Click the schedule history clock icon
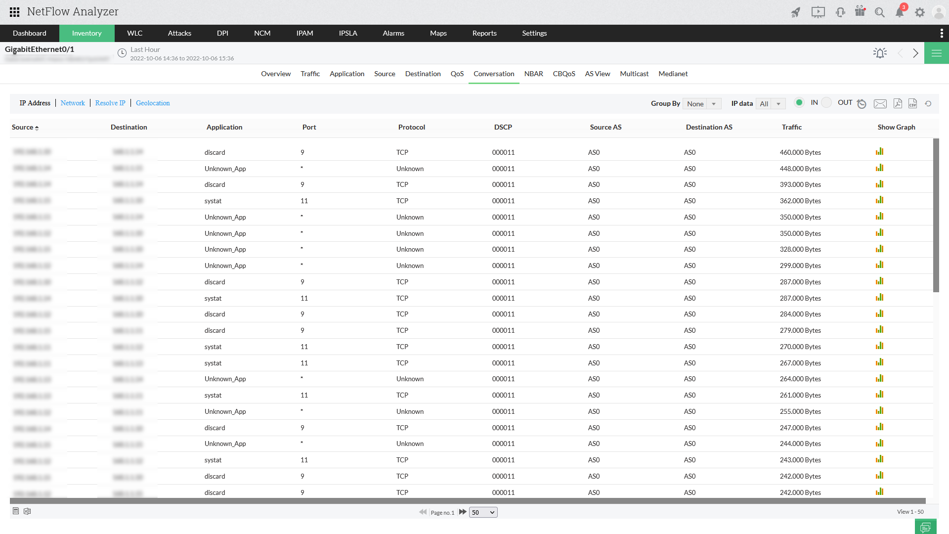Viewport: 949px width, 534px height. tap(862, 103)
